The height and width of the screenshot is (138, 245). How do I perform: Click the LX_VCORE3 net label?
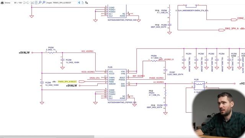click(158, 82)
